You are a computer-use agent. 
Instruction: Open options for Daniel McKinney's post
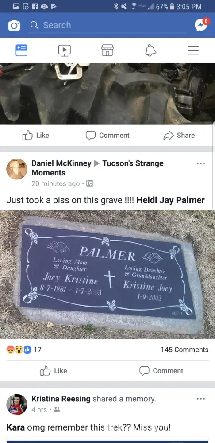[x=201, y=163]
